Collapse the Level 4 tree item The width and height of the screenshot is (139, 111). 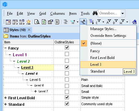pyautogui.click(x=23, y=74)
